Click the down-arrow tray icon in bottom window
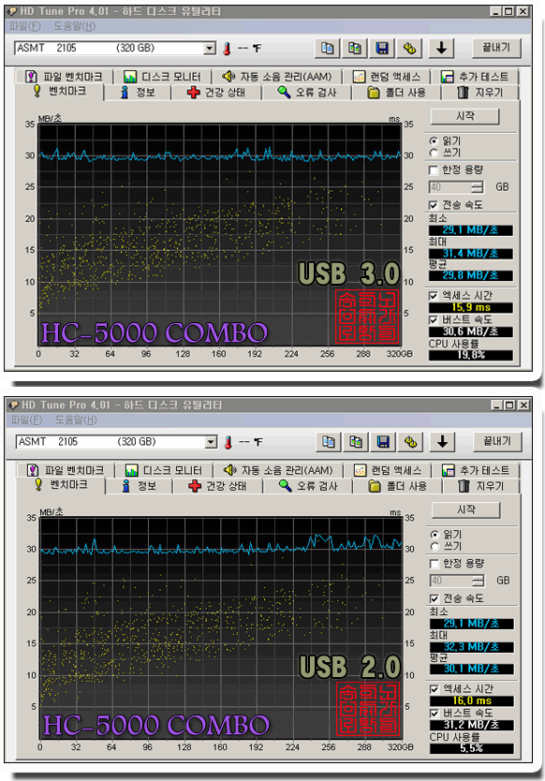The height and width of the screenshot is (781, 545). (x=442, y=442)
